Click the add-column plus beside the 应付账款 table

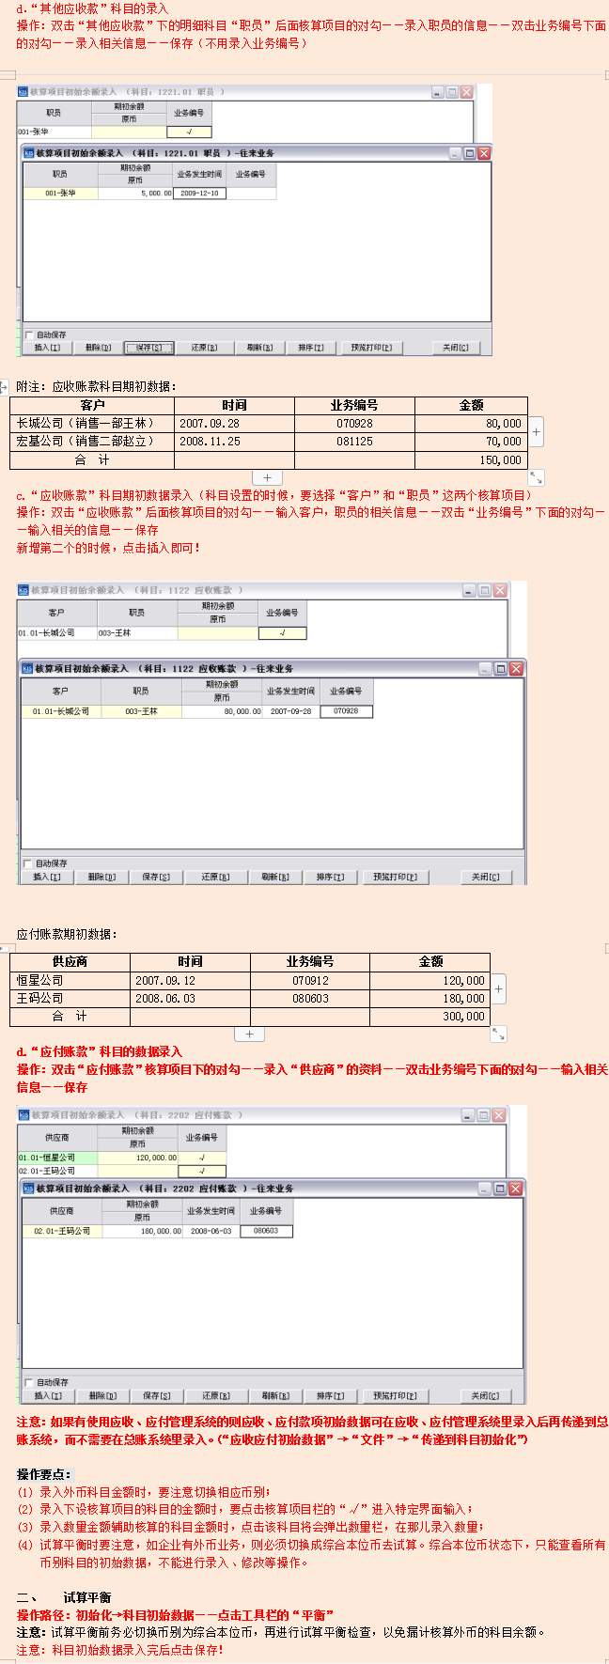498,988
